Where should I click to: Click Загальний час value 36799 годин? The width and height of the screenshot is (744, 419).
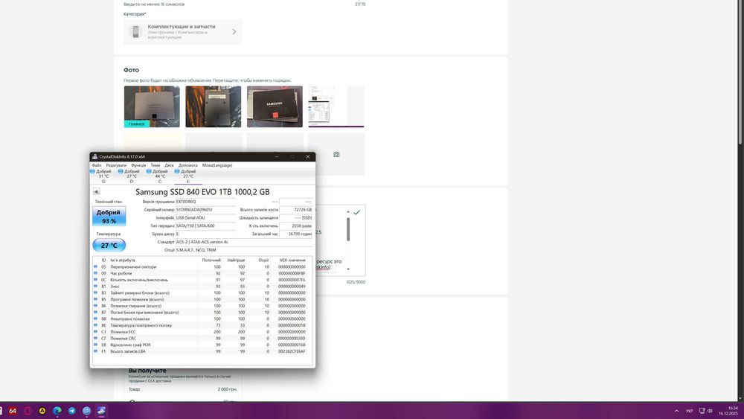click(296, 234)
